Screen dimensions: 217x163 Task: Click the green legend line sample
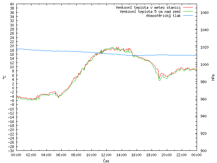click(188, 12)
